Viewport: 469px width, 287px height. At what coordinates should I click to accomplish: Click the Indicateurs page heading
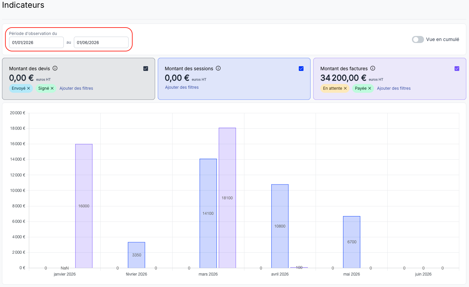pos(23,5)
